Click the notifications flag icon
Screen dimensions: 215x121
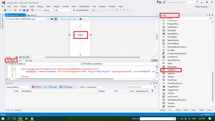(159, 2)
